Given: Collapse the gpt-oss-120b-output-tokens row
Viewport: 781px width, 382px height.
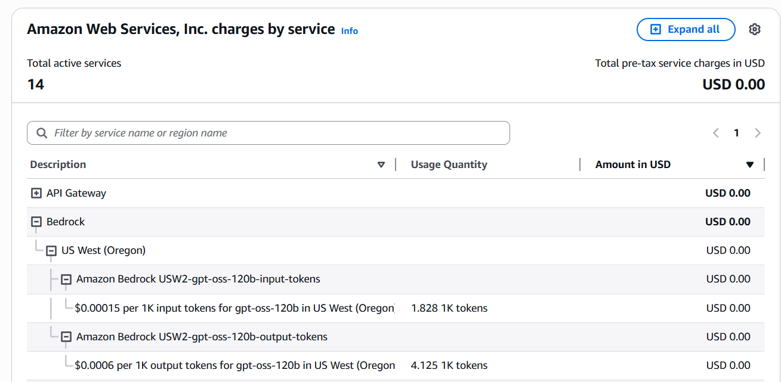Looking at the screenshot, I should (66, 337).
